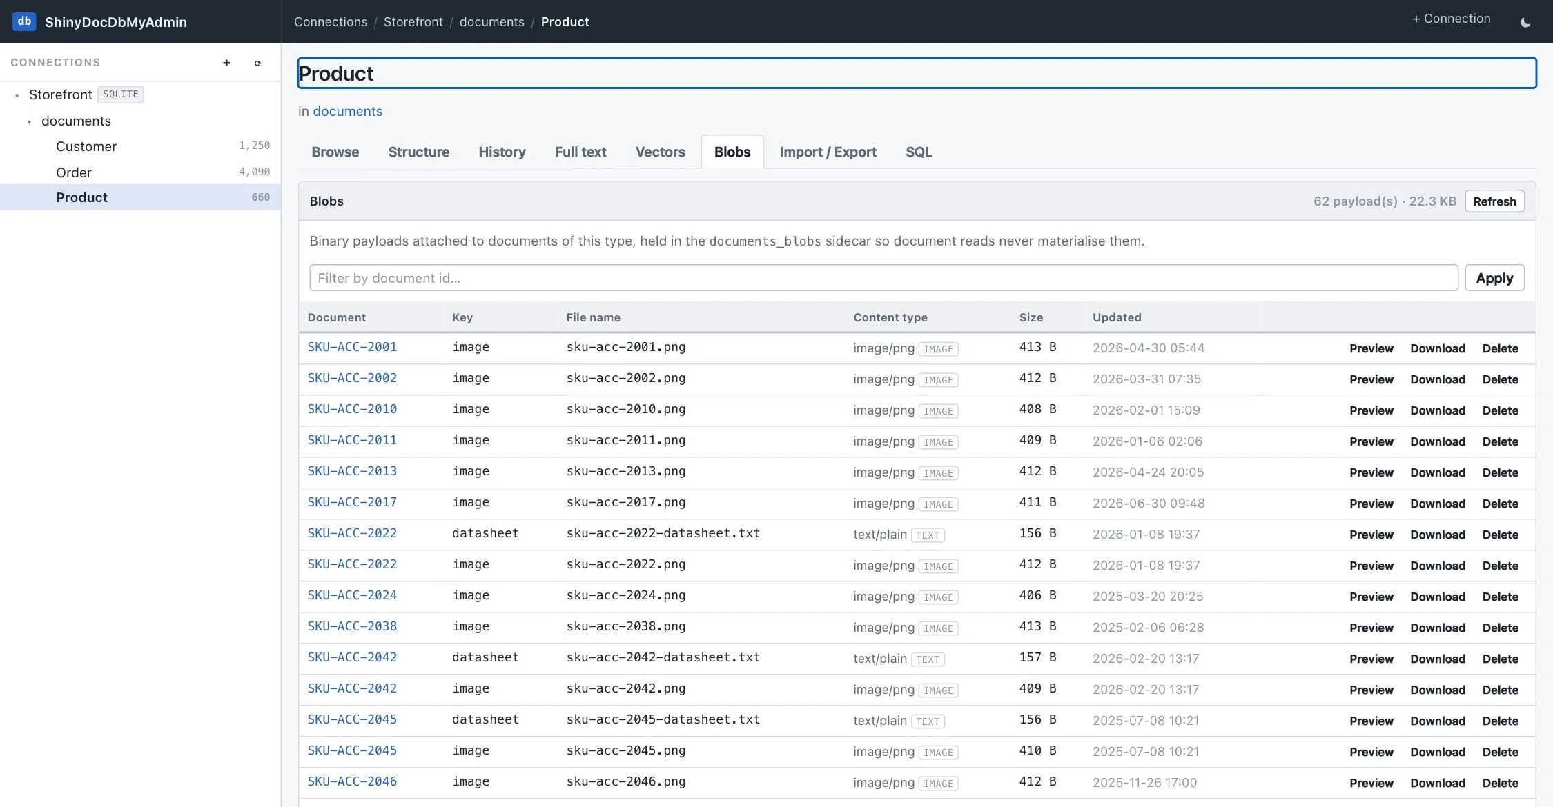The height and width of the screenshot is (807, 1553).
Task: Preview sku-acc-2045-datasheet.txt blob
Action: 1371,721
